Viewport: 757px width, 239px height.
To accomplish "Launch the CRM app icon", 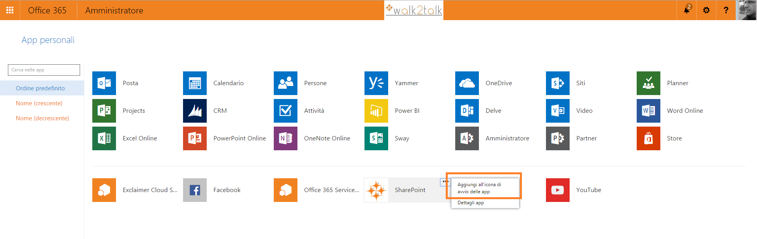I will pyautogui.click(x=195, y=111).
